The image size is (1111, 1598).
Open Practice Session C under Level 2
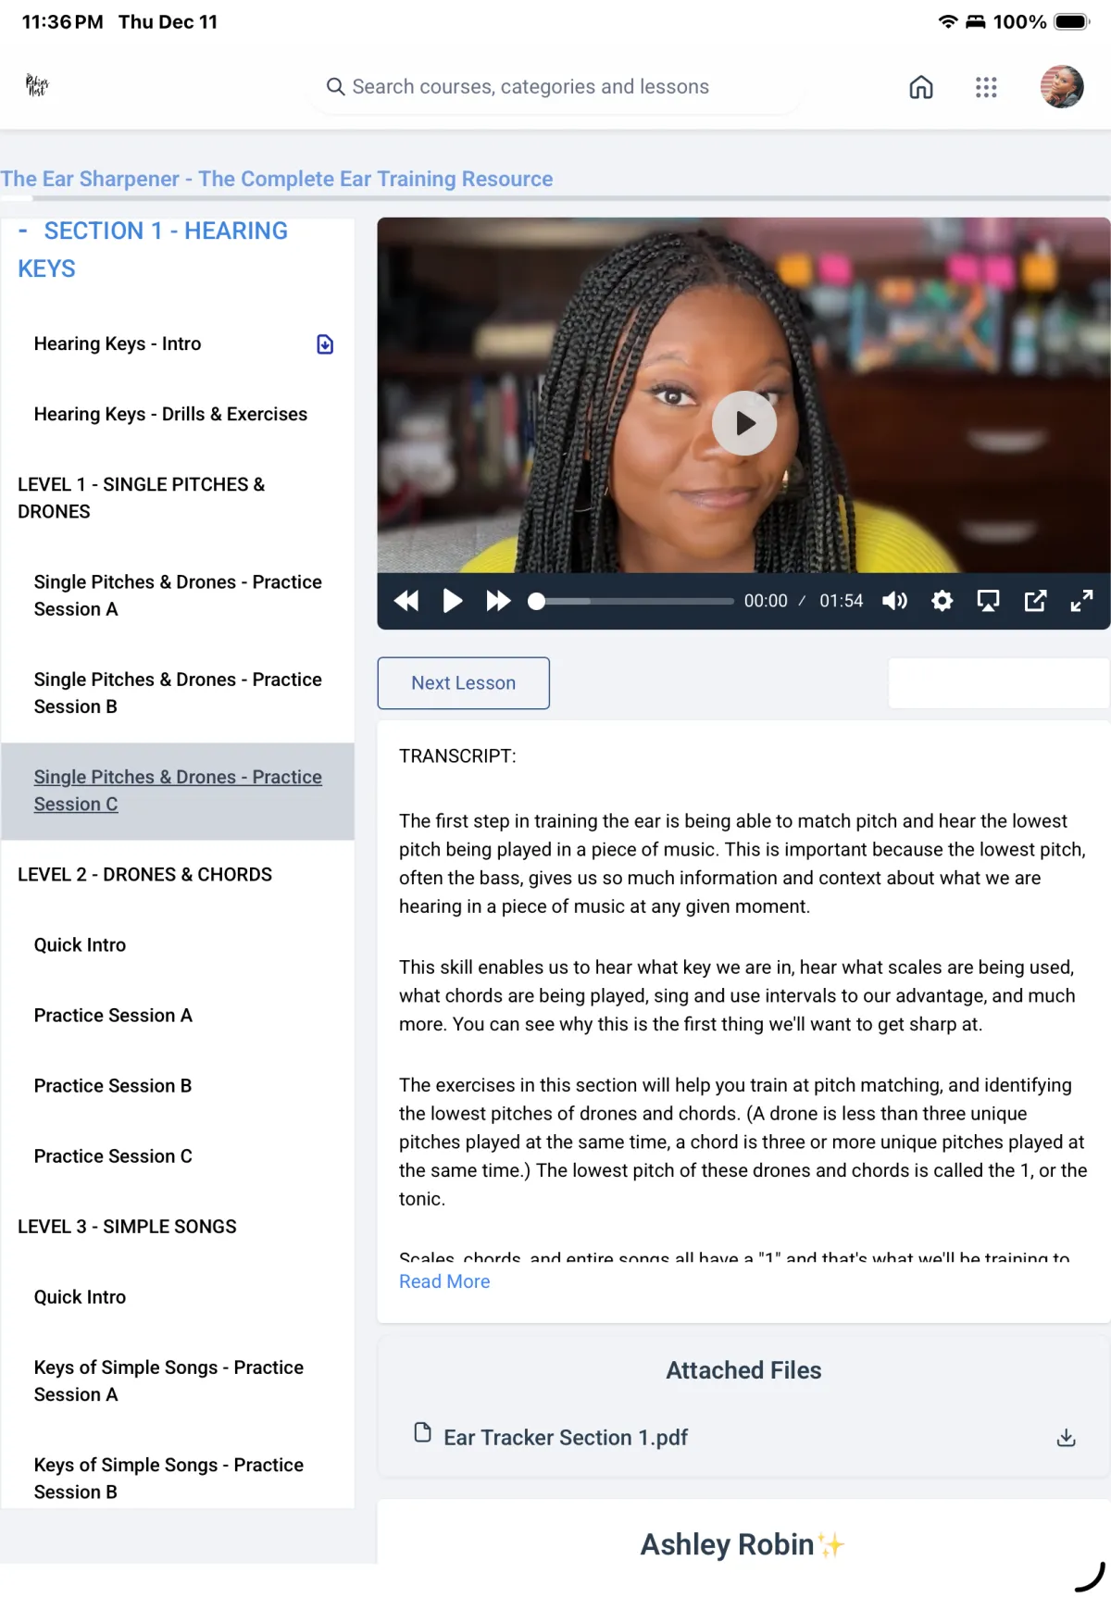point(113,1156)
